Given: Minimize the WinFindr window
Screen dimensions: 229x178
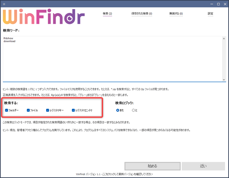Looking at the screenshot, I should pyautogui.click(x=212, y=4).
